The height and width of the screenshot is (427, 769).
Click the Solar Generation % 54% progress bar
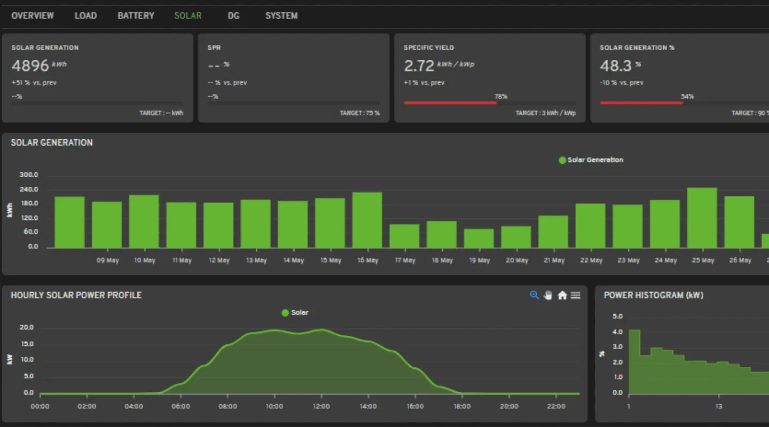tap(641, 102)
